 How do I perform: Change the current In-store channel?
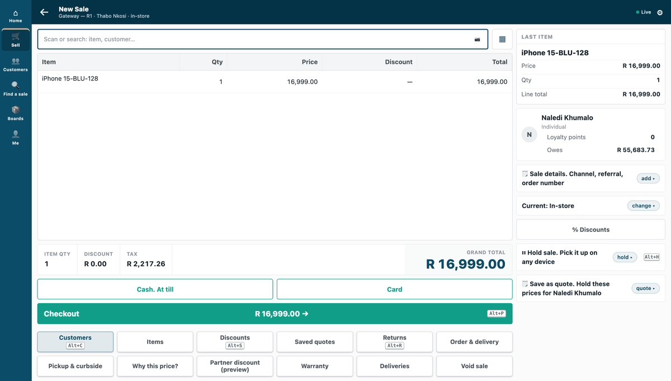point(644,206)
